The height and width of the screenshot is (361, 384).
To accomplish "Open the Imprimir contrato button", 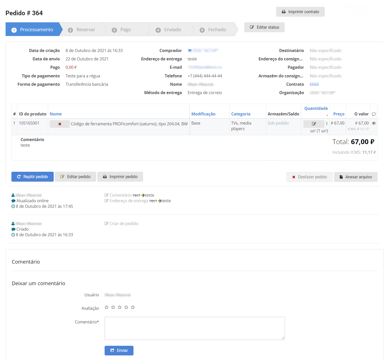I will 300,12.
